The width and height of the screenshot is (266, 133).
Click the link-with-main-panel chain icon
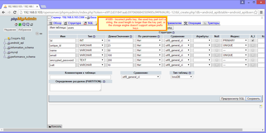41,34
